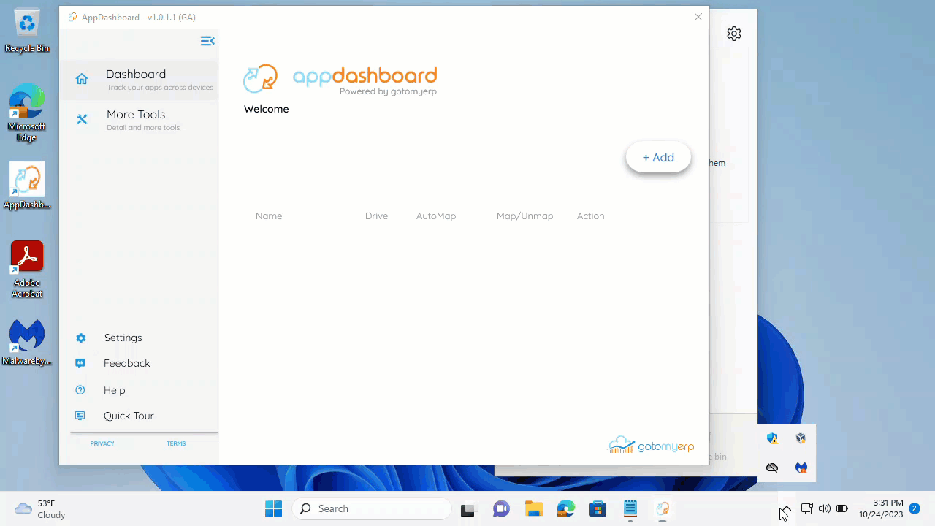
Task: Open the clock showing 3:31 PM
Action: (881, 508)
